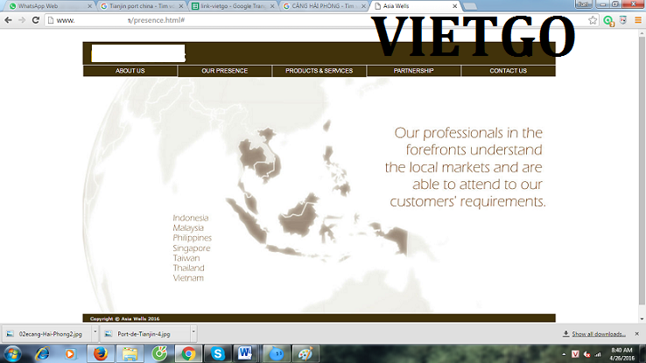Bookmark this page with the star icon

click(x=593, y=20)
